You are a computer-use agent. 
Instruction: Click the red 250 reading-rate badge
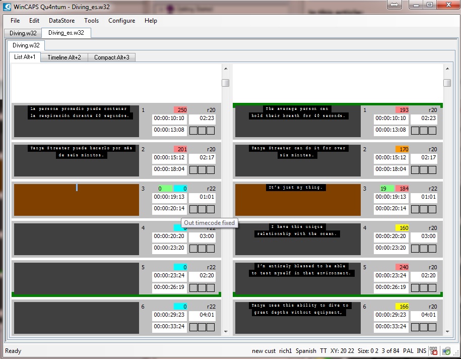coord(180,110)
